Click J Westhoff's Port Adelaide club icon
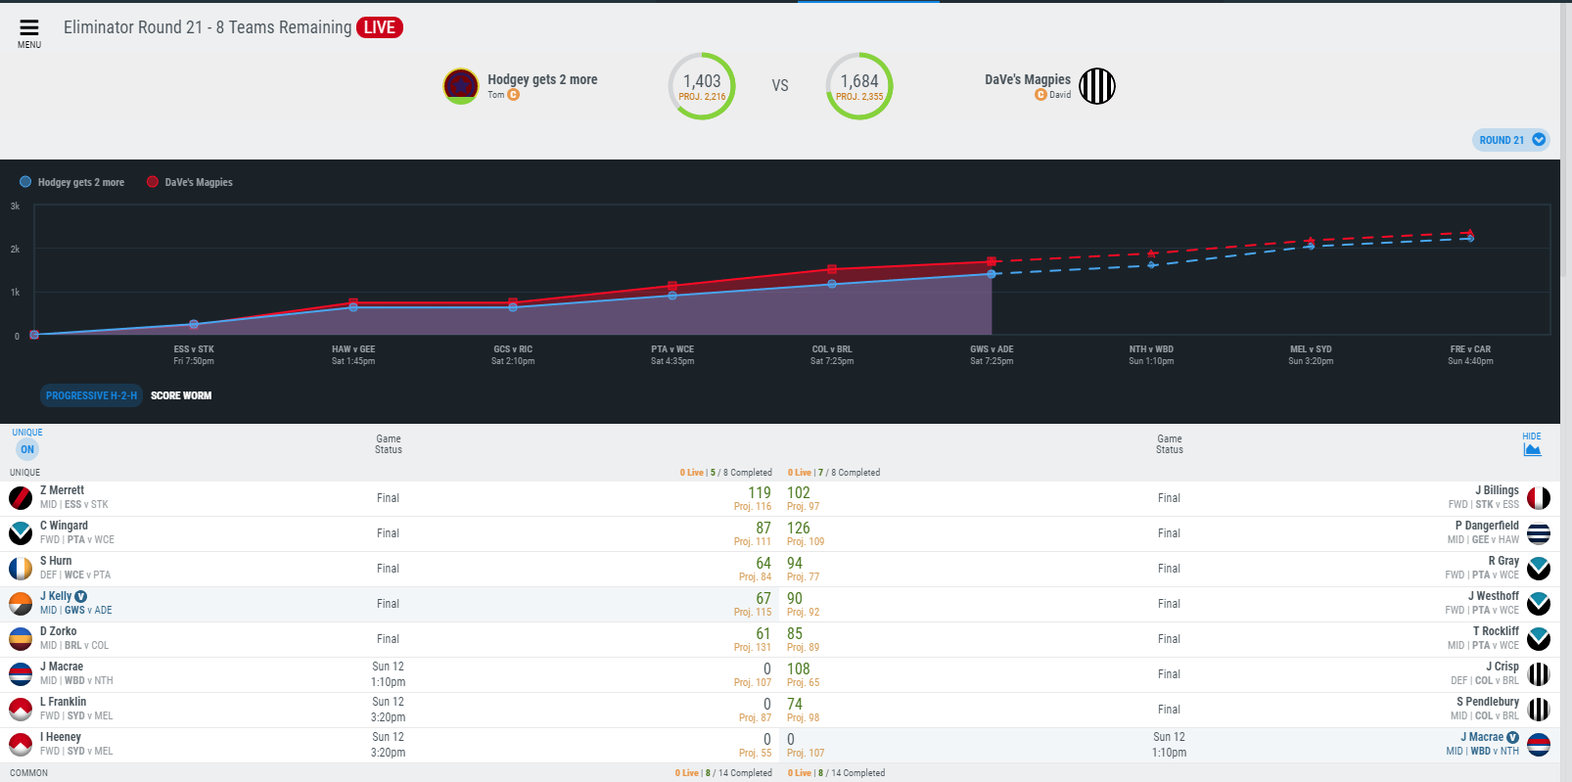This screenshot has height=782, width=1572. click(x=1539, y=604)
